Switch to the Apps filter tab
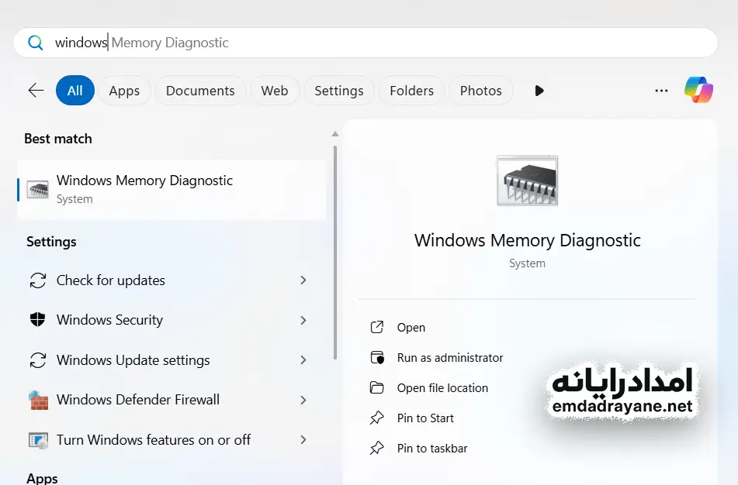This screenshot has width=738, height=485. (x=123, y=90)
